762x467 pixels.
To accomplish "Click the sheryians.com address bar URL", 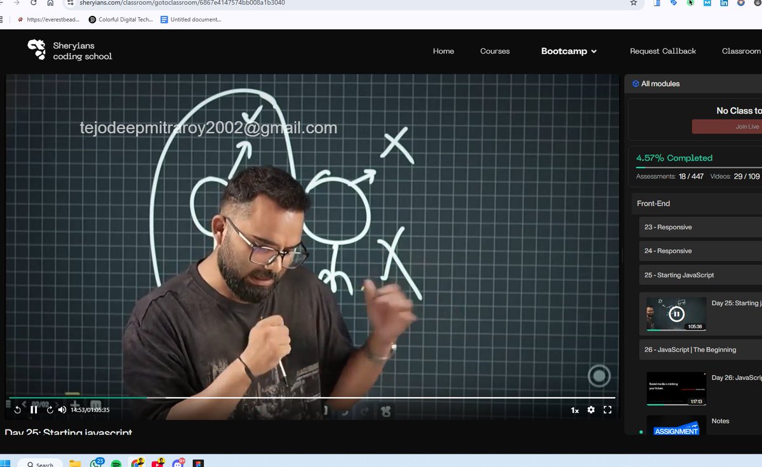I will tap(182, 3).
